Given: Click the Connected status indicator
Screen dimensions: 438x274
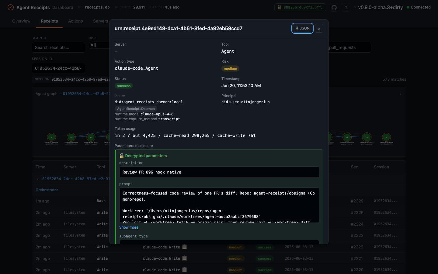Looking at the screenshot, I should [419, 7].
